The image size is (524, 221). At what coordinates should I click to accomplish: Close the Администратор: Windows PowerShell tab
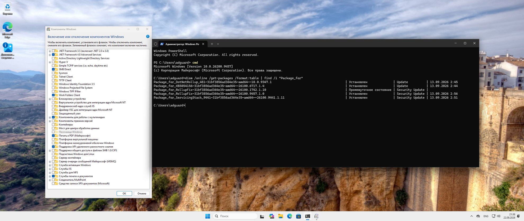(x=203, y=44)
